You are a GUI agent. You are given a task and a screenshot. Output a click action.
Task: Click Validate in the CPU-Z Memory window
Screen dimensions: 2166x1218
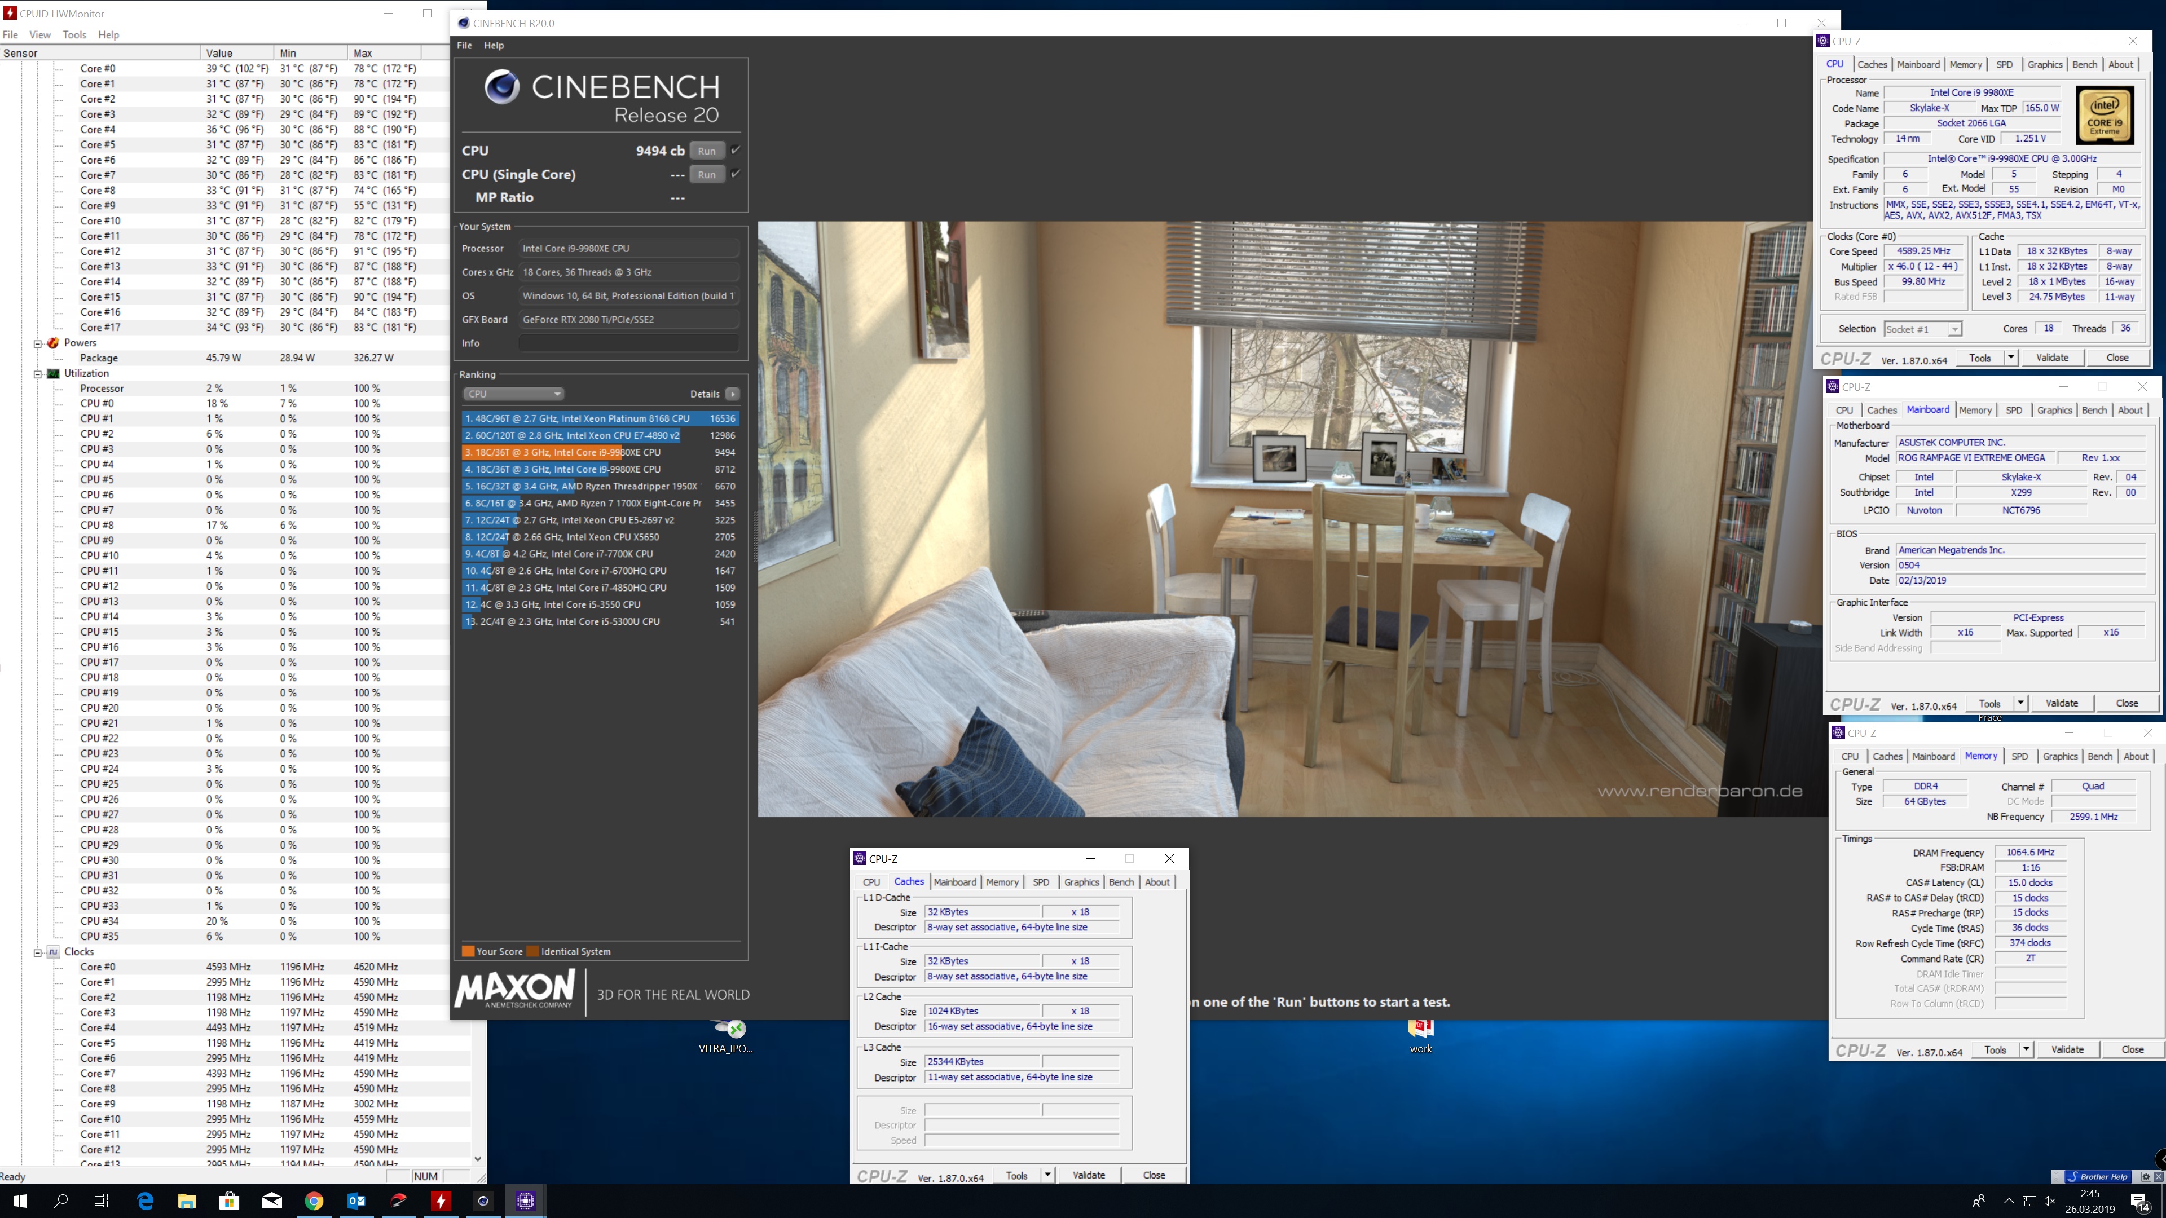2067,1049
